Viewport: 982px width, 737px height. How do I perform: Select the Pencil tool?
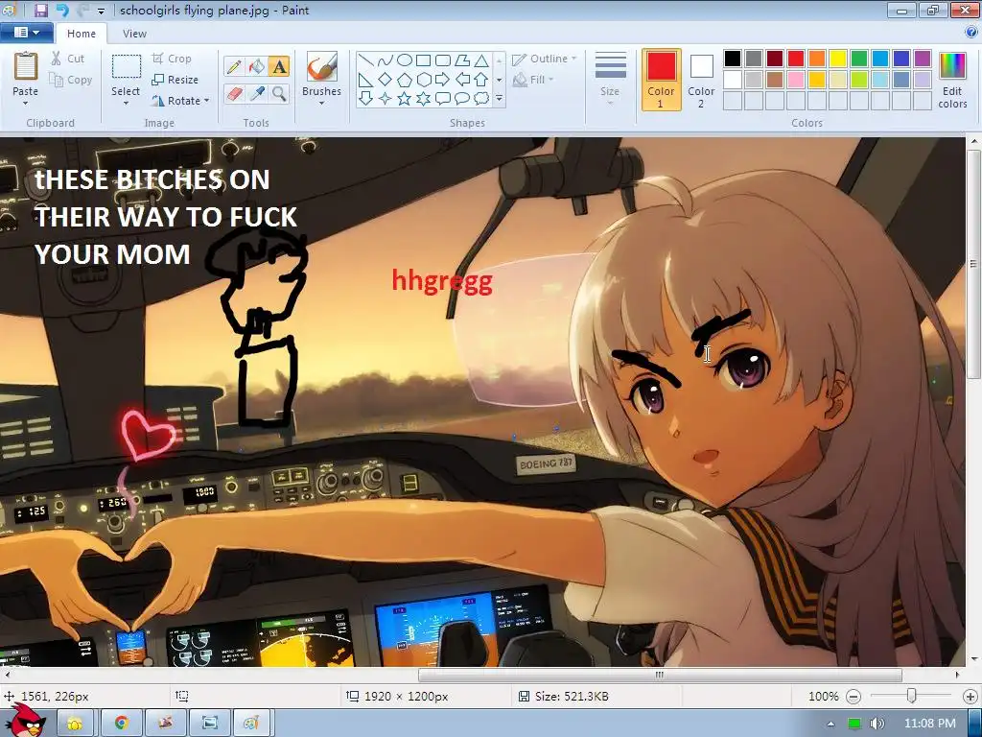tap(234, 66)
